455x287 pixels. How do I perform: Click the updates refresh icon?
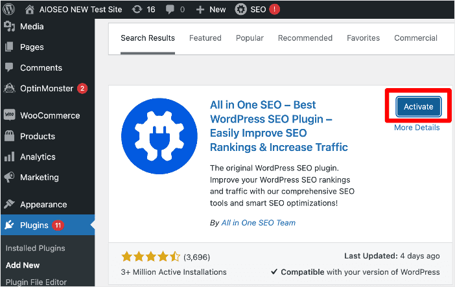coord(137,10)
